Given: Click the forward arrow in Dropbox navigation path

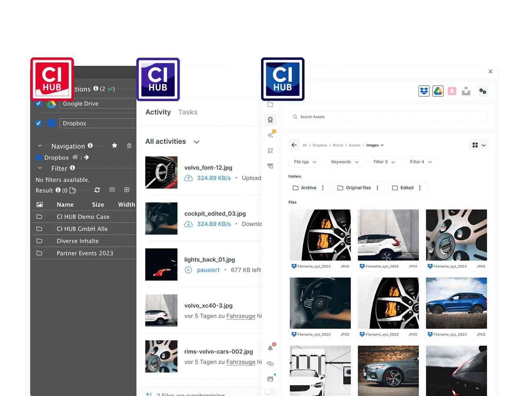Looking at the screenshot, I should [86, 157].
